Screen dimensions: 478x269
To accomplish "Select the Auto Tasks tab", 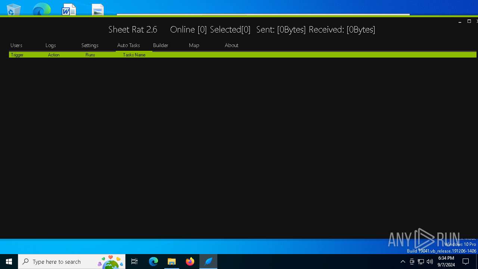I will click(128, 45).
